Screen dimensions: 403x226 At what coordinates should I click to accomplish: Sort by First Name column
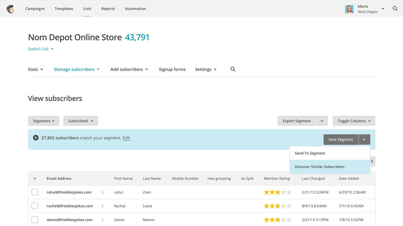tap(124, 178)
